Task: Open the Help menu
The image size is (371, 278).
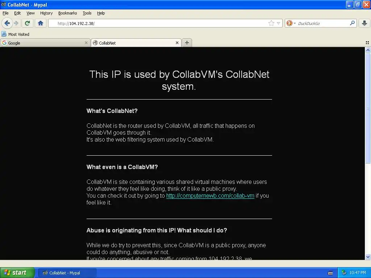Action: click(x=101, y=13)
